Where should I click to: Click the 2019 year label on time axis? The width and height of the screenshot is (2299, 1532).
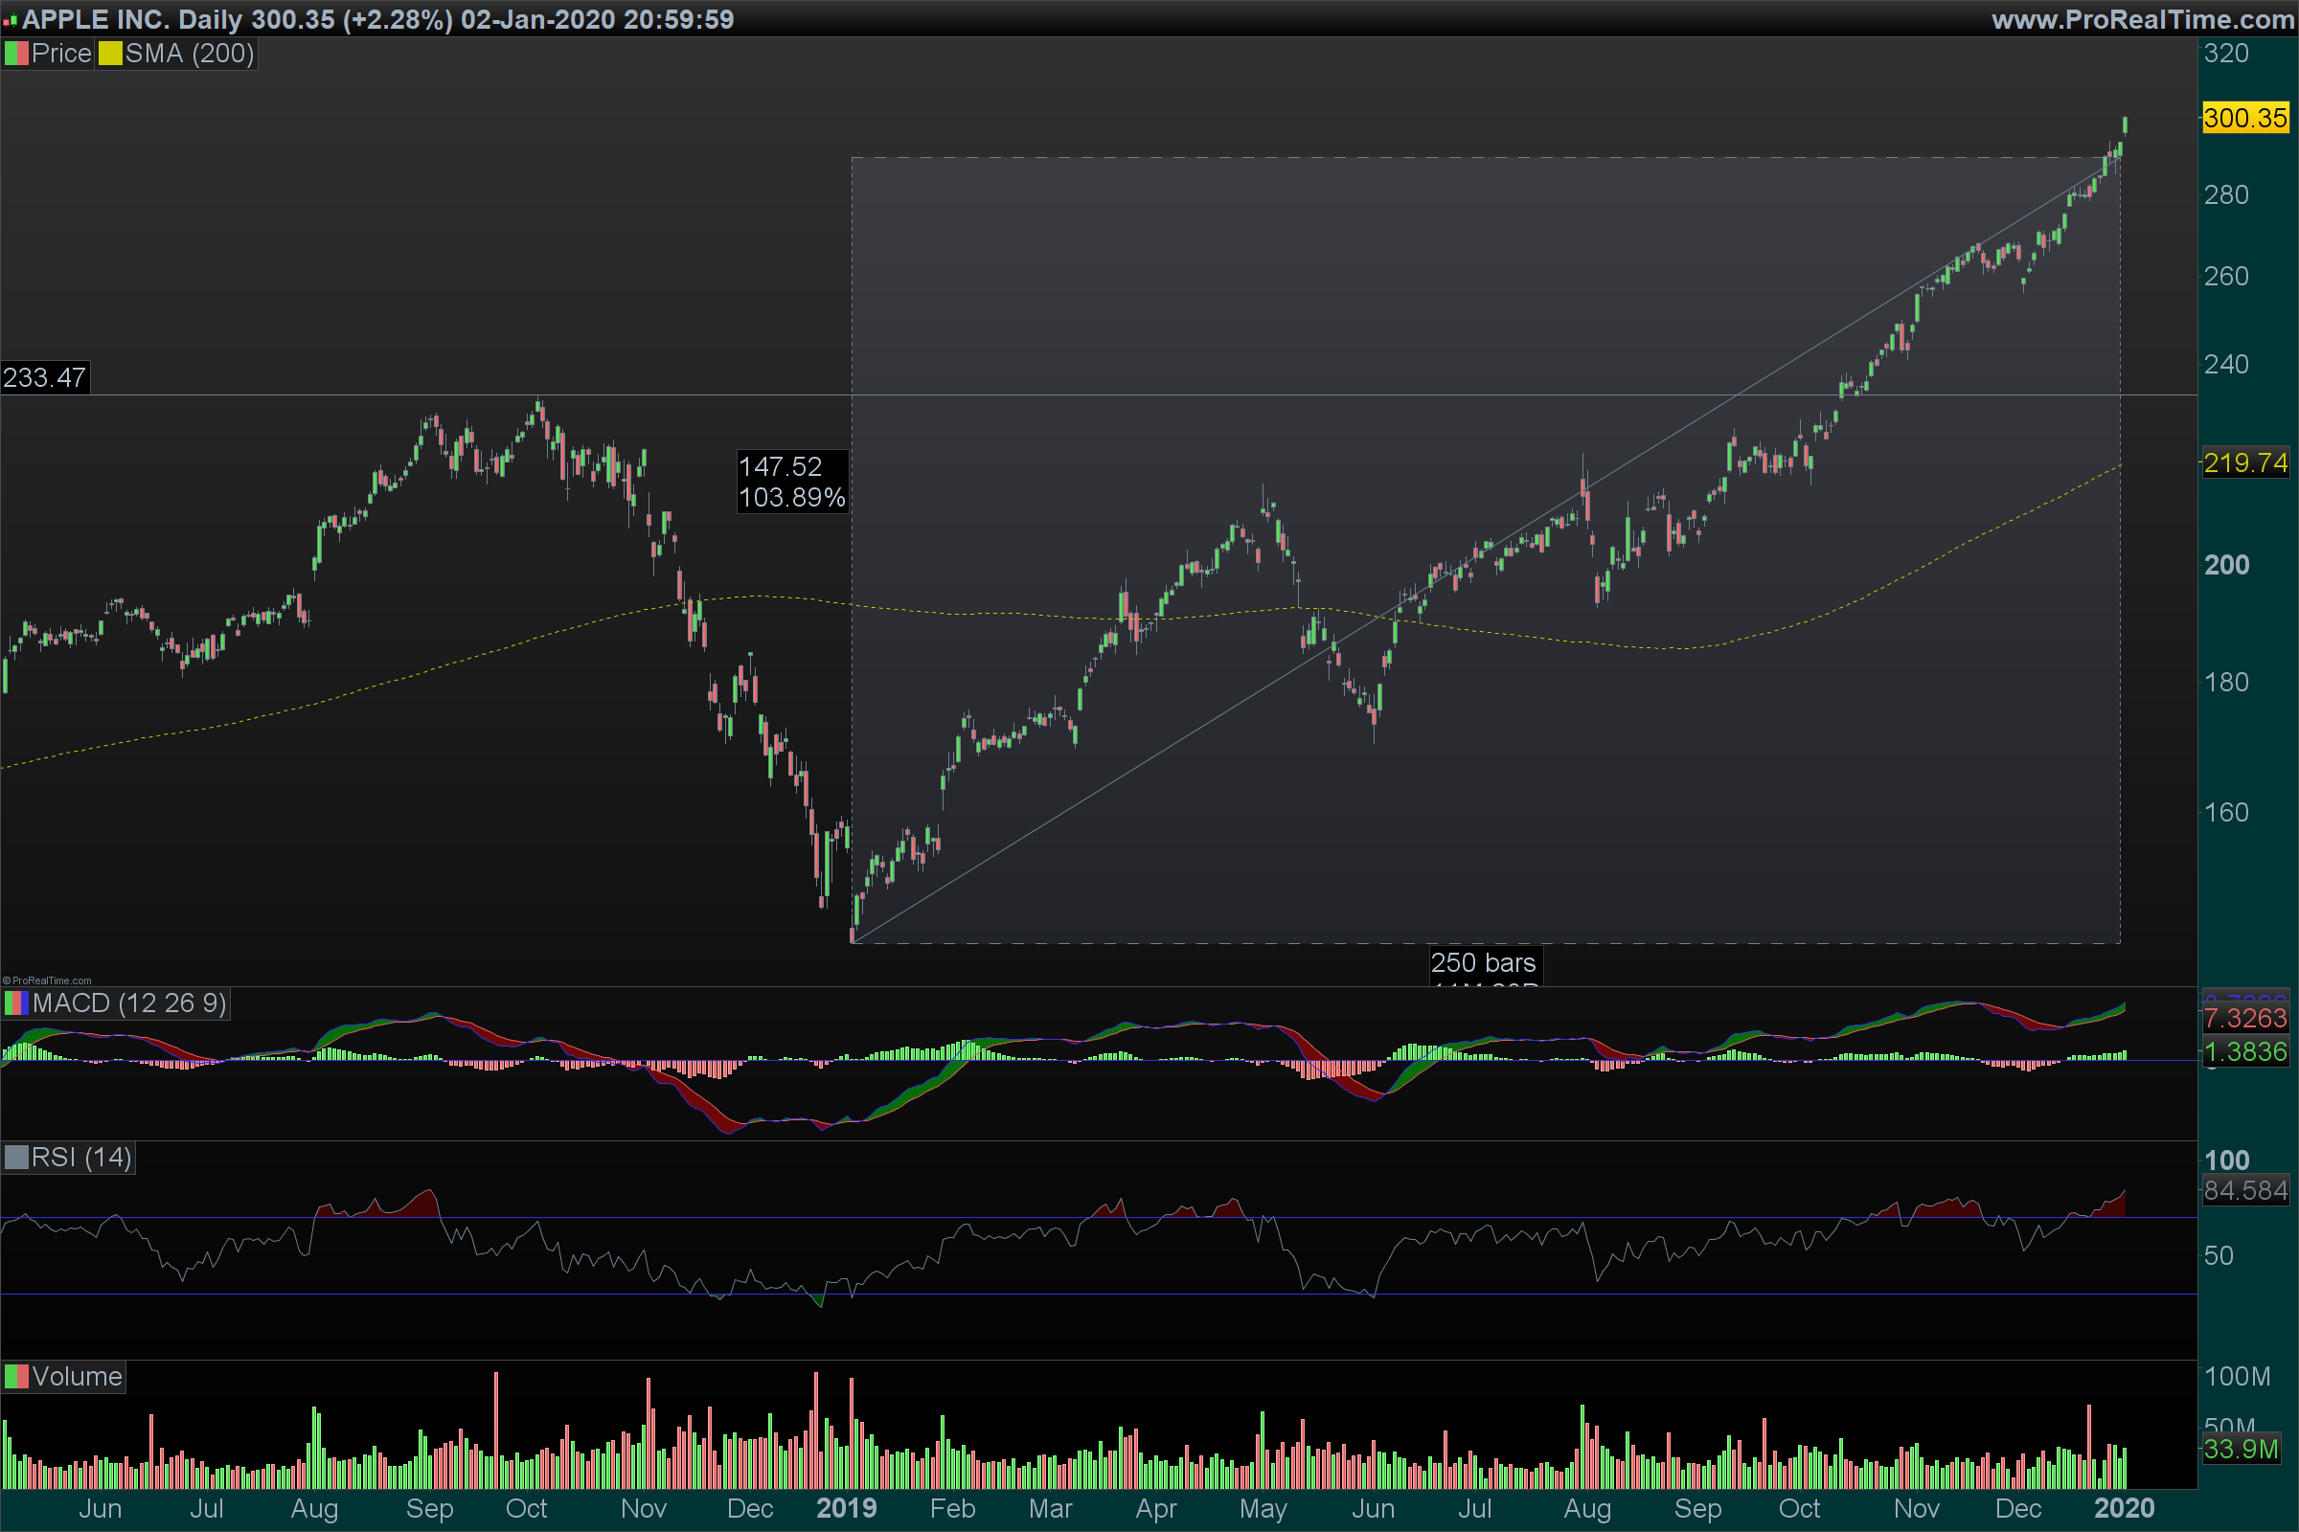coord(847,1509)
